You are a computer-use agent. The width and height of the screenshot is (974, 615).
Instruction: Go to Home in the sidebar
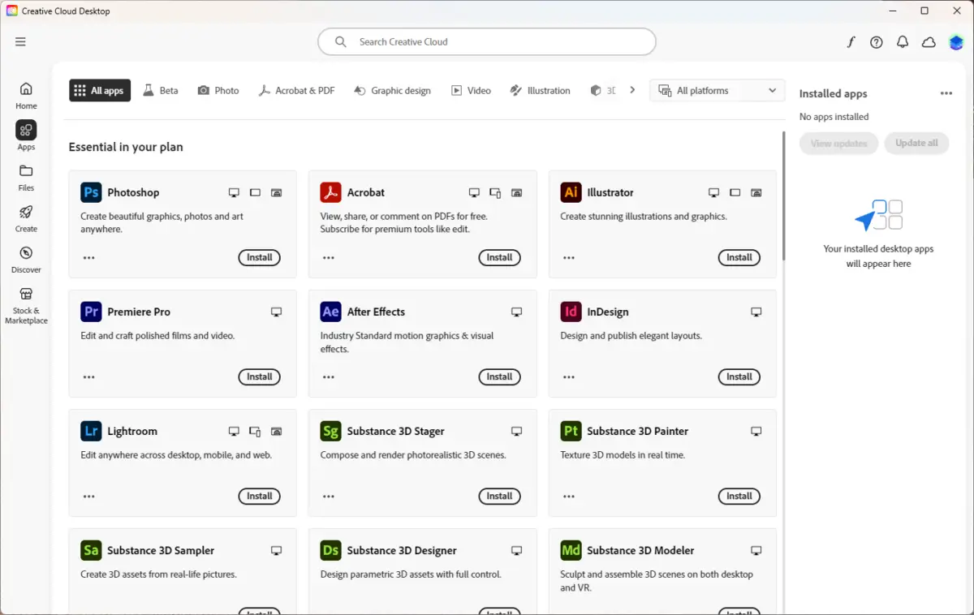[x=26, y=94]
